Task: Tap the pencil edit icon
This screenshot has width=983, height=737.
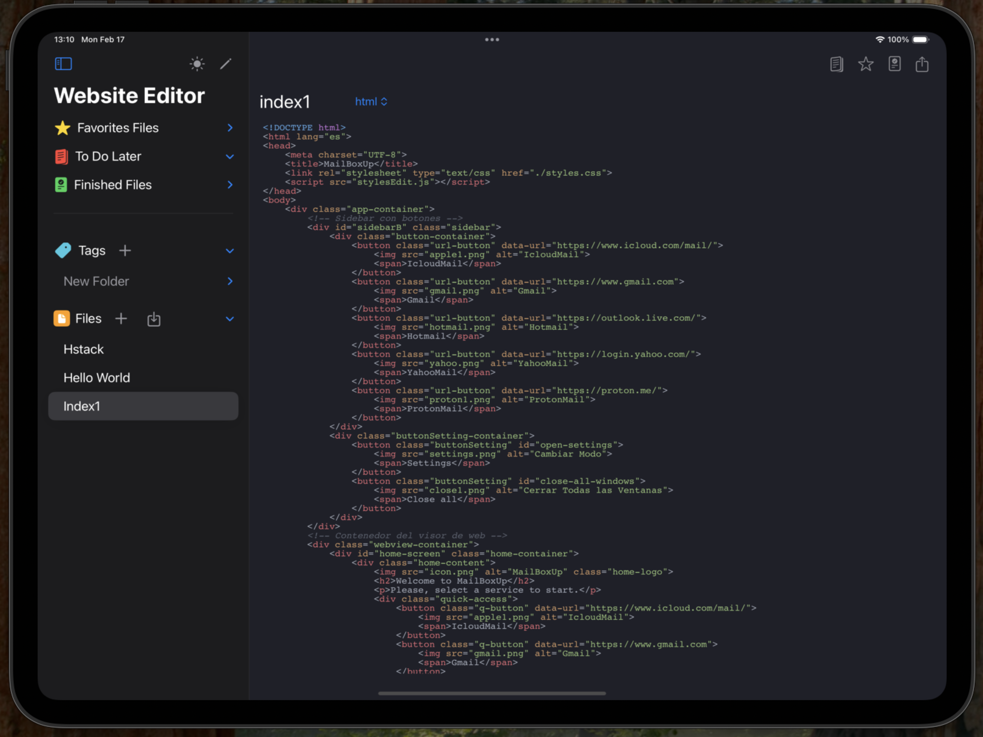Action: pos(226,64)
